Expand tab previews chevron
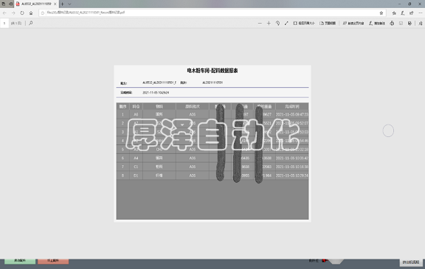Image resolution: width=425 pixels, height=269 pixels. click(x=69, y=4)
